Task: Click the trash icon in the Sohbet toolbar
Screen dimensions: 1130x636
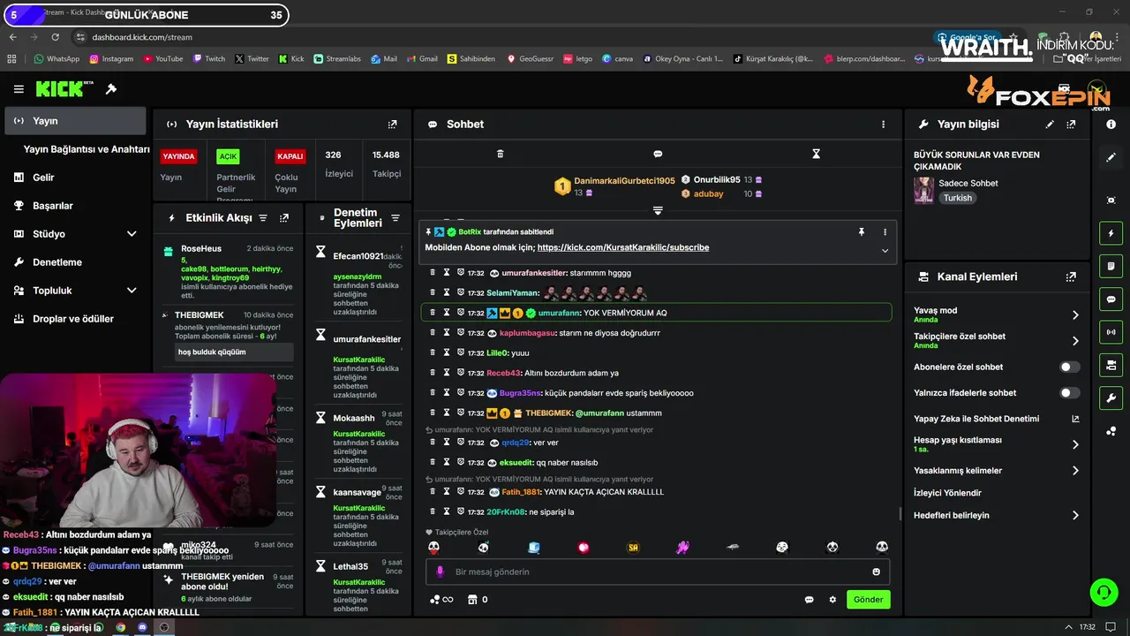Action: (x=500, y=154)
